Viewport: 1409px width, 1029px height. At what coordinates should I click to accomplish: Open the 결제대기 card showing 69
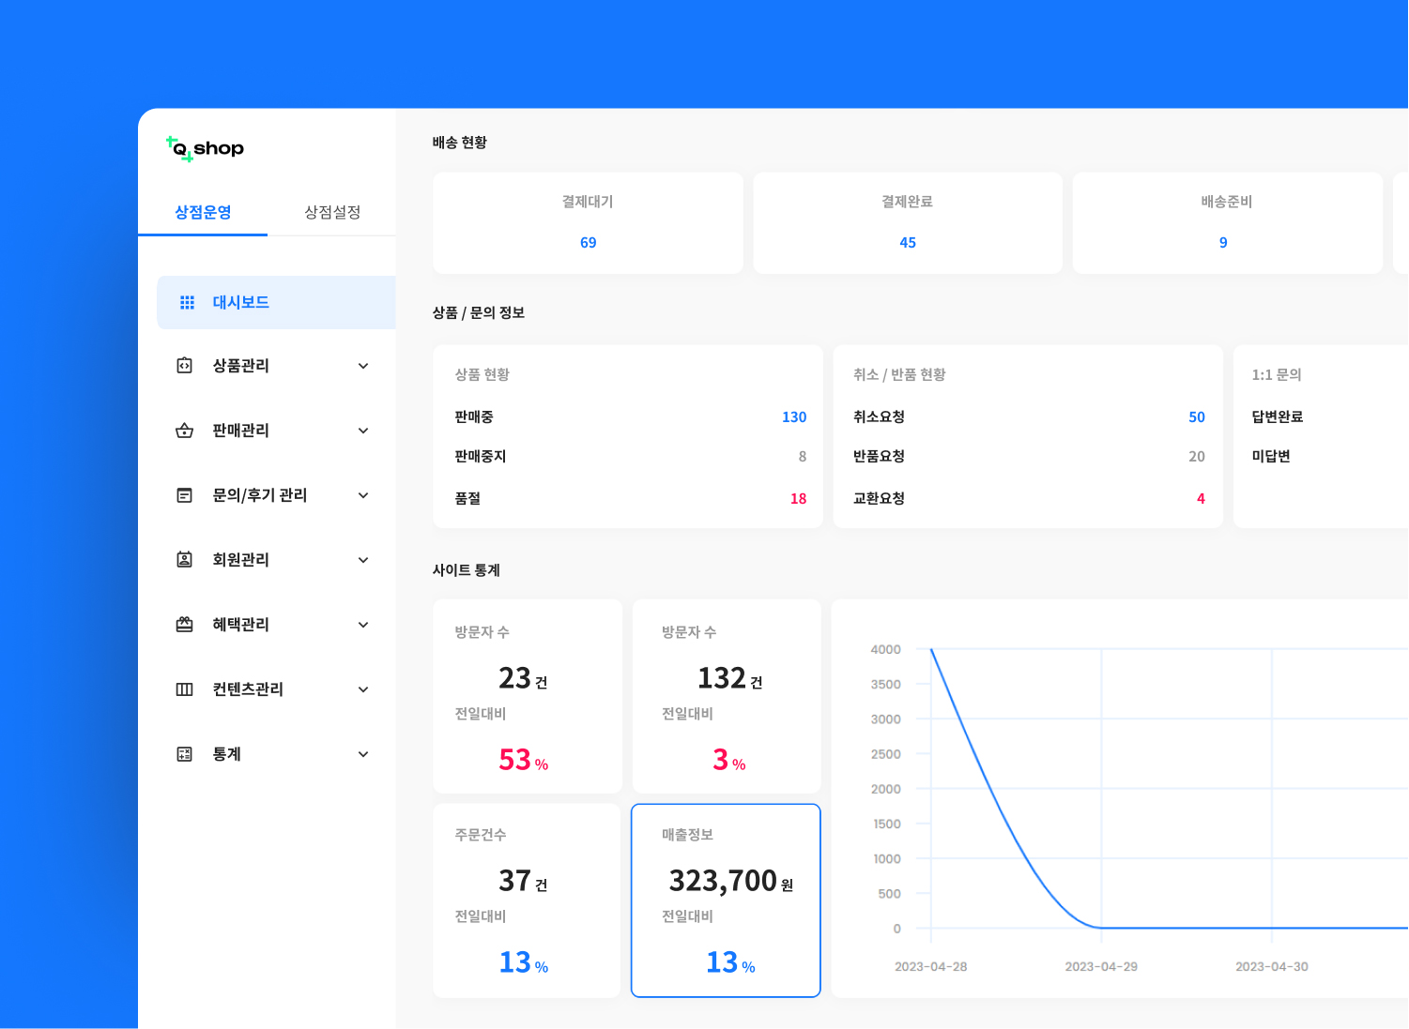[588, 223]
